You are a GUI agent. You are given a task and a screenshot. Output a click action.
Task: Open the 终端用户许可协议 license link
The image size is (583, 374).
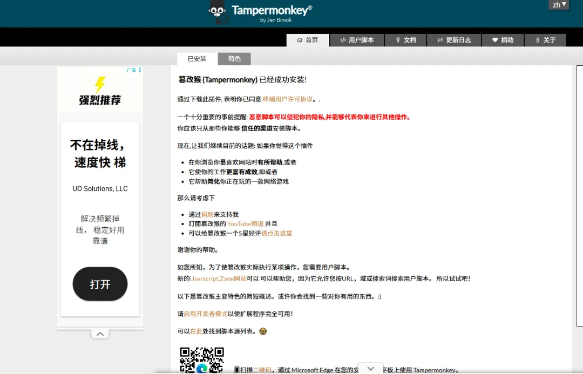(x=287, y=99)
